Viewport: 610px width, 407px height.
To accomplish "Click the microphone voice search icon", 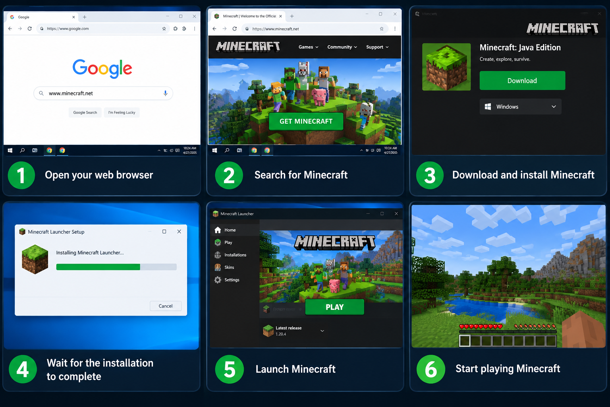I will pyautogui.click(x=166, y=93).
